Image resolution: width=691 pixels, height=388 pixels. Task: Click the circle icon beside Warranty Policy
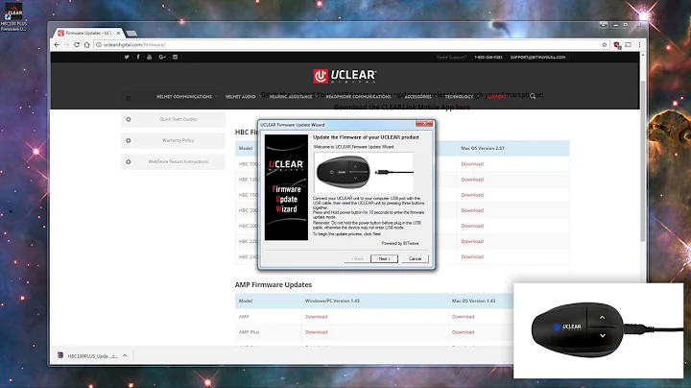tap(129, 140)
